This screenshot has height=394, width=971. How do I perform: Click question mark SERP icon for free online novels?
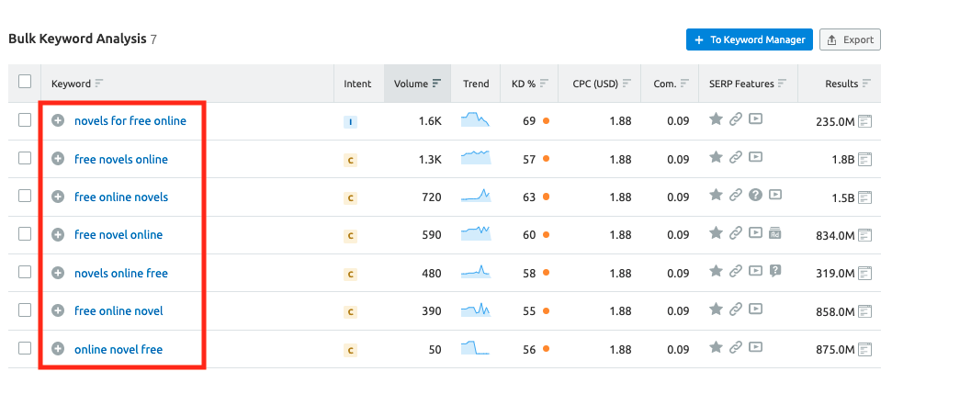755,195
